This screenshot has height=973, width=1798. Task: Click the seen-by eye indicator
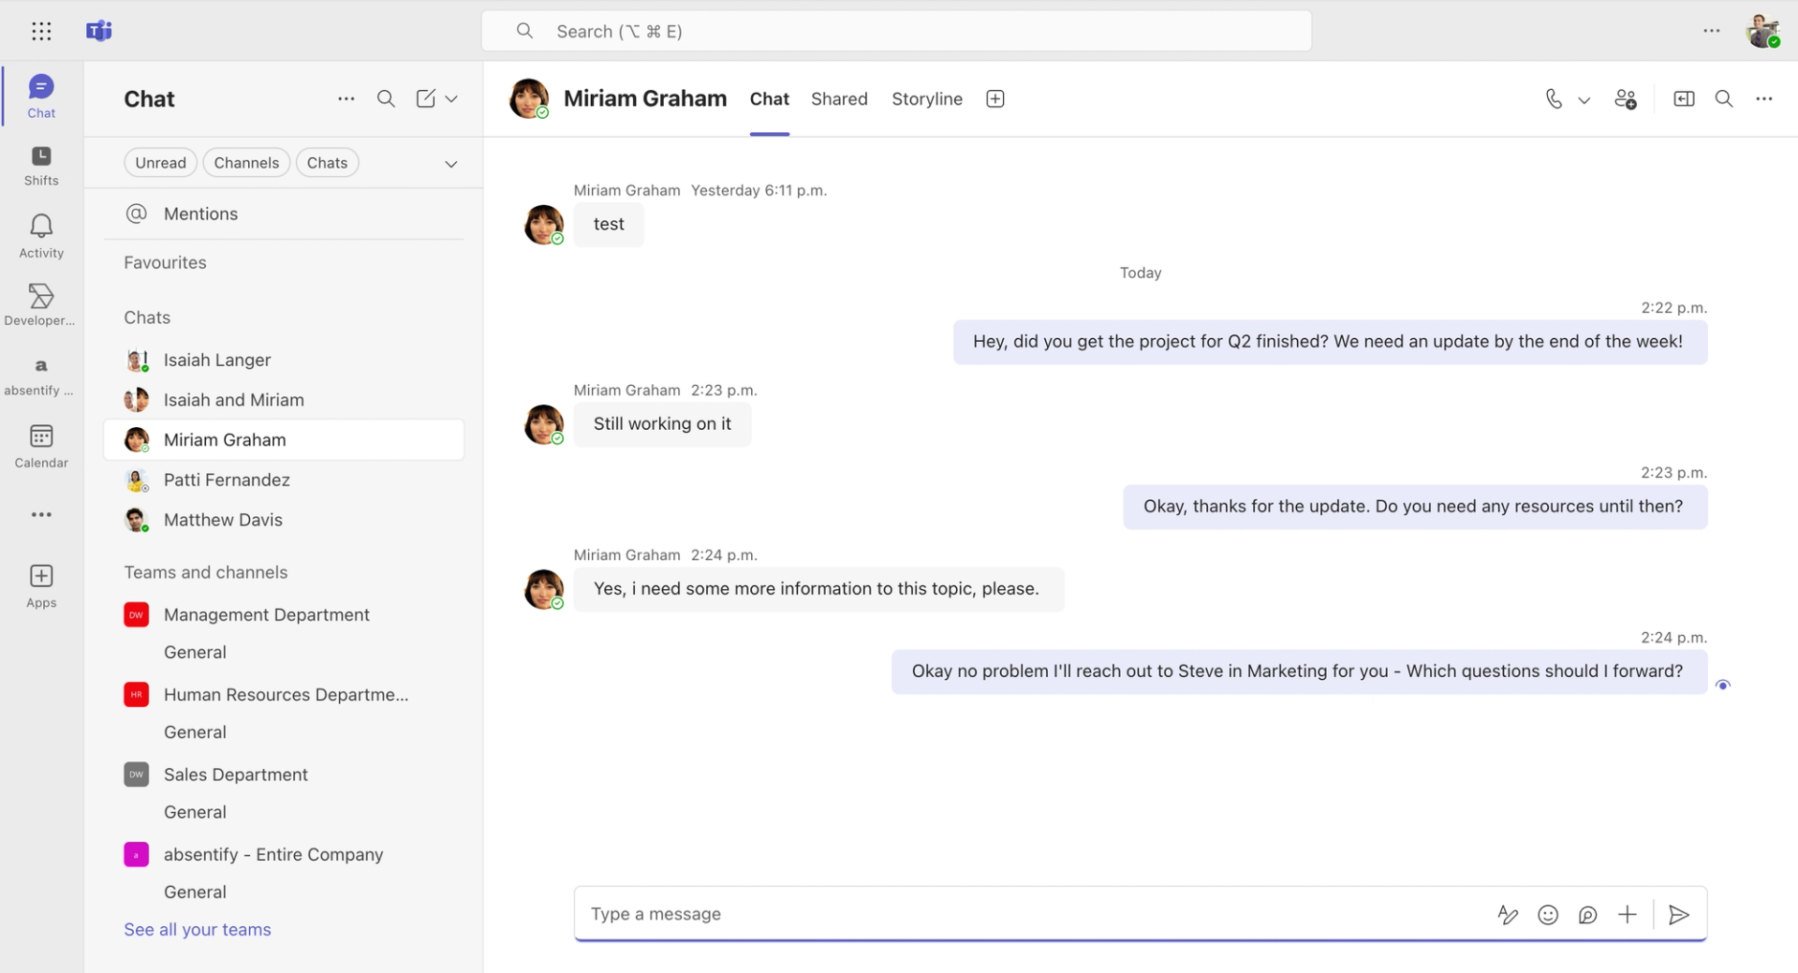click(x=1723, y=686)
